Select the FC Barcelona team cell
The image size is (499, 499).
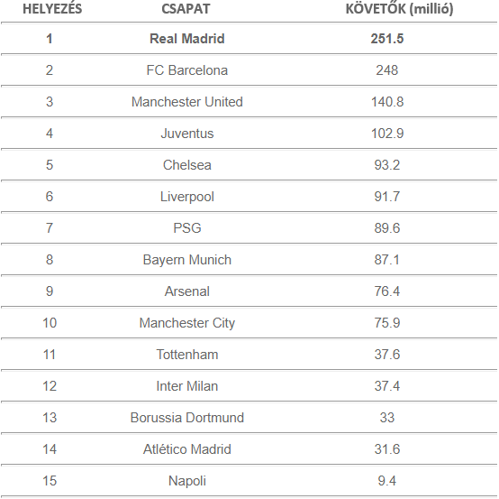pos(187,70)
